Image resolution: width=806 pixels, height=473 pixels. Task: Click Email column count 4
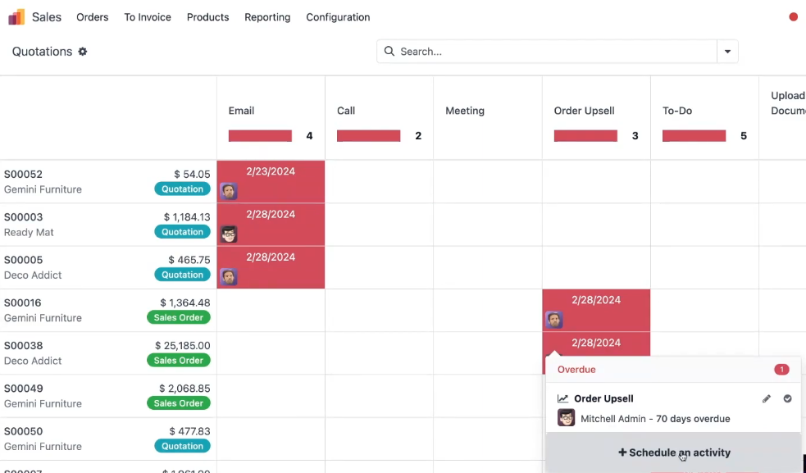tap(309, 136)
